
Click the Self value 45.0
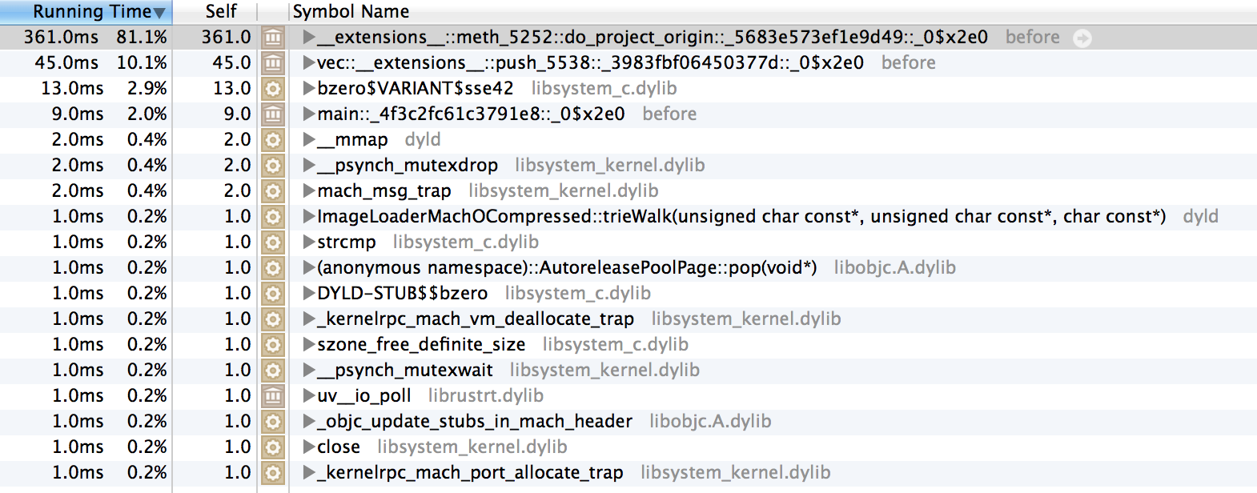tap(231, 62)
